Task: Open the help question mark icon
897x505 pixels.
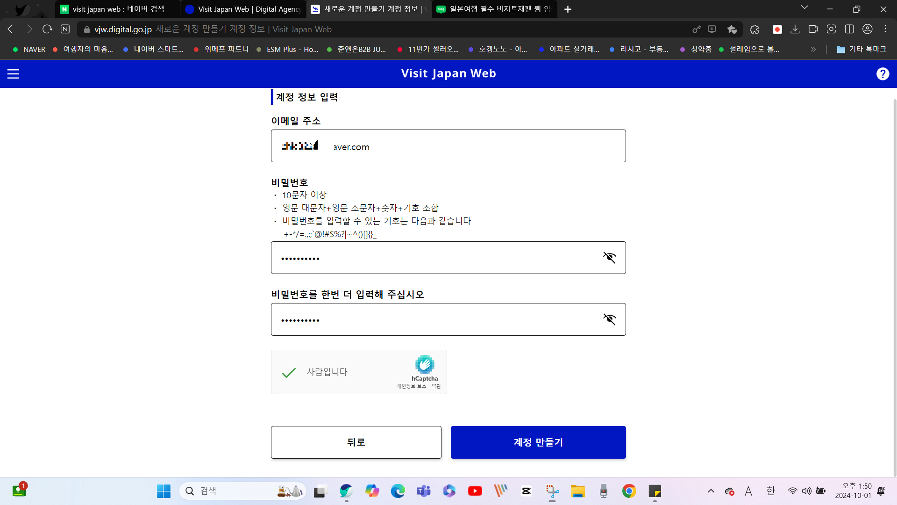Action: coord(883,74)
